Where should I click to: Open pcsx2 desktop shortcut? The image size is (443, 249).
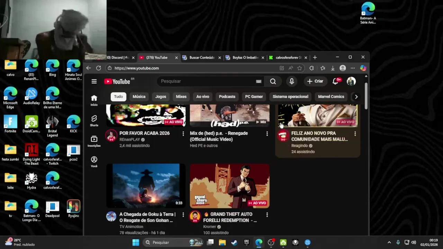73,153
